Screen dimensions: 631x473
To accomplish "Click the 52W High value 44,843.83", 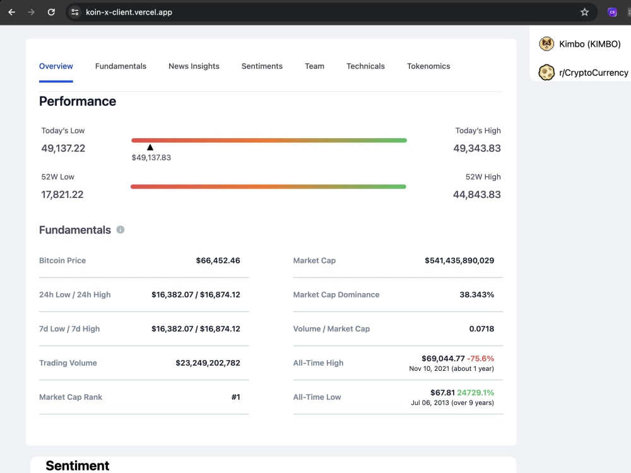I will coord(477,195).
